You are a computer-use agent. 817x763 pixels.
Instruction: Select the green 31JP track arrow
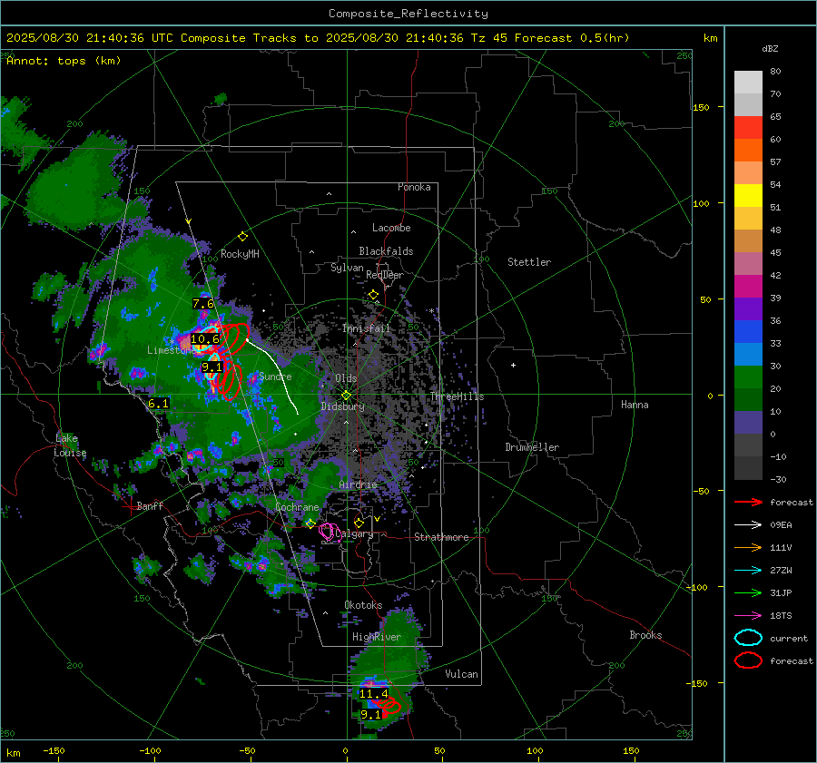748,592
